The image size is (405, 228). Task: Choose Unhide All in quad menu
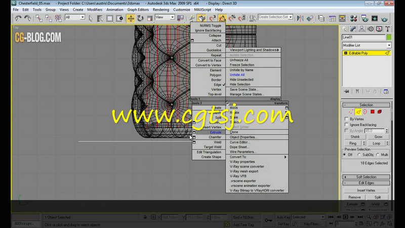[x=237, y=74]
